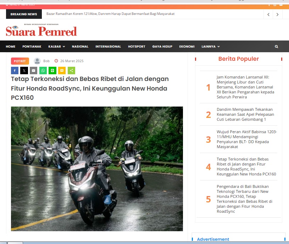Open the Ekonomi section
Screen dimensions: 289x244
click(187, 47)
